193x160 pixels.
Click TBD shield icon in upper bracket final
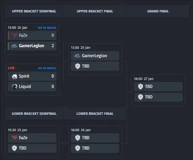tap(78, 66)
